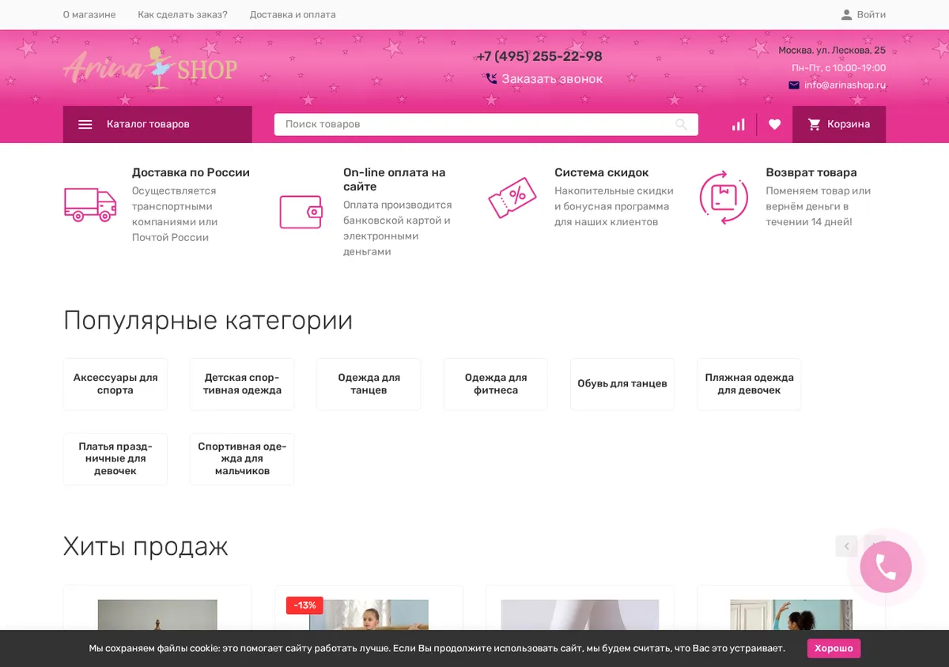Accept cookies with Хорошо button
This screenshot has width=949, height=667.
tap(834, 648)
